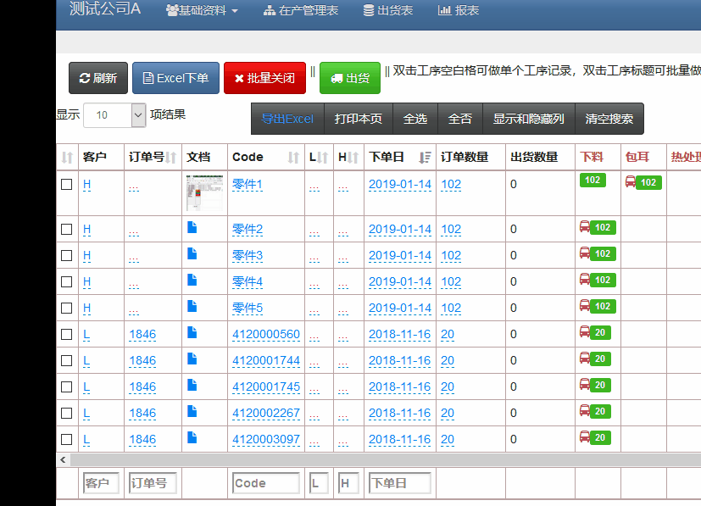Viewport: 701px width, 506px height.
Task: Click the 下料 bus icon in 零件2 row
Action: coord(585,226)
